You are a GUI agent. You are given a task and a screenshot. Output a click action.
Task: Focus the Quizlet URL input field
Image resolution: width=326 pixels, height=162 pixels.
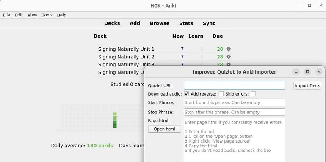click(x=234, y=85)
